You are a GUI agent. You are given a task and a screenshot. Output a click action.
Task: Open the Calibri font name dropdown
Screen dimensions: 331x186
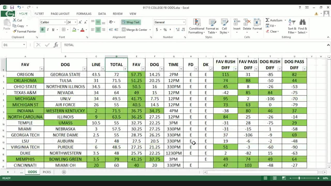(x=65, y=22)
